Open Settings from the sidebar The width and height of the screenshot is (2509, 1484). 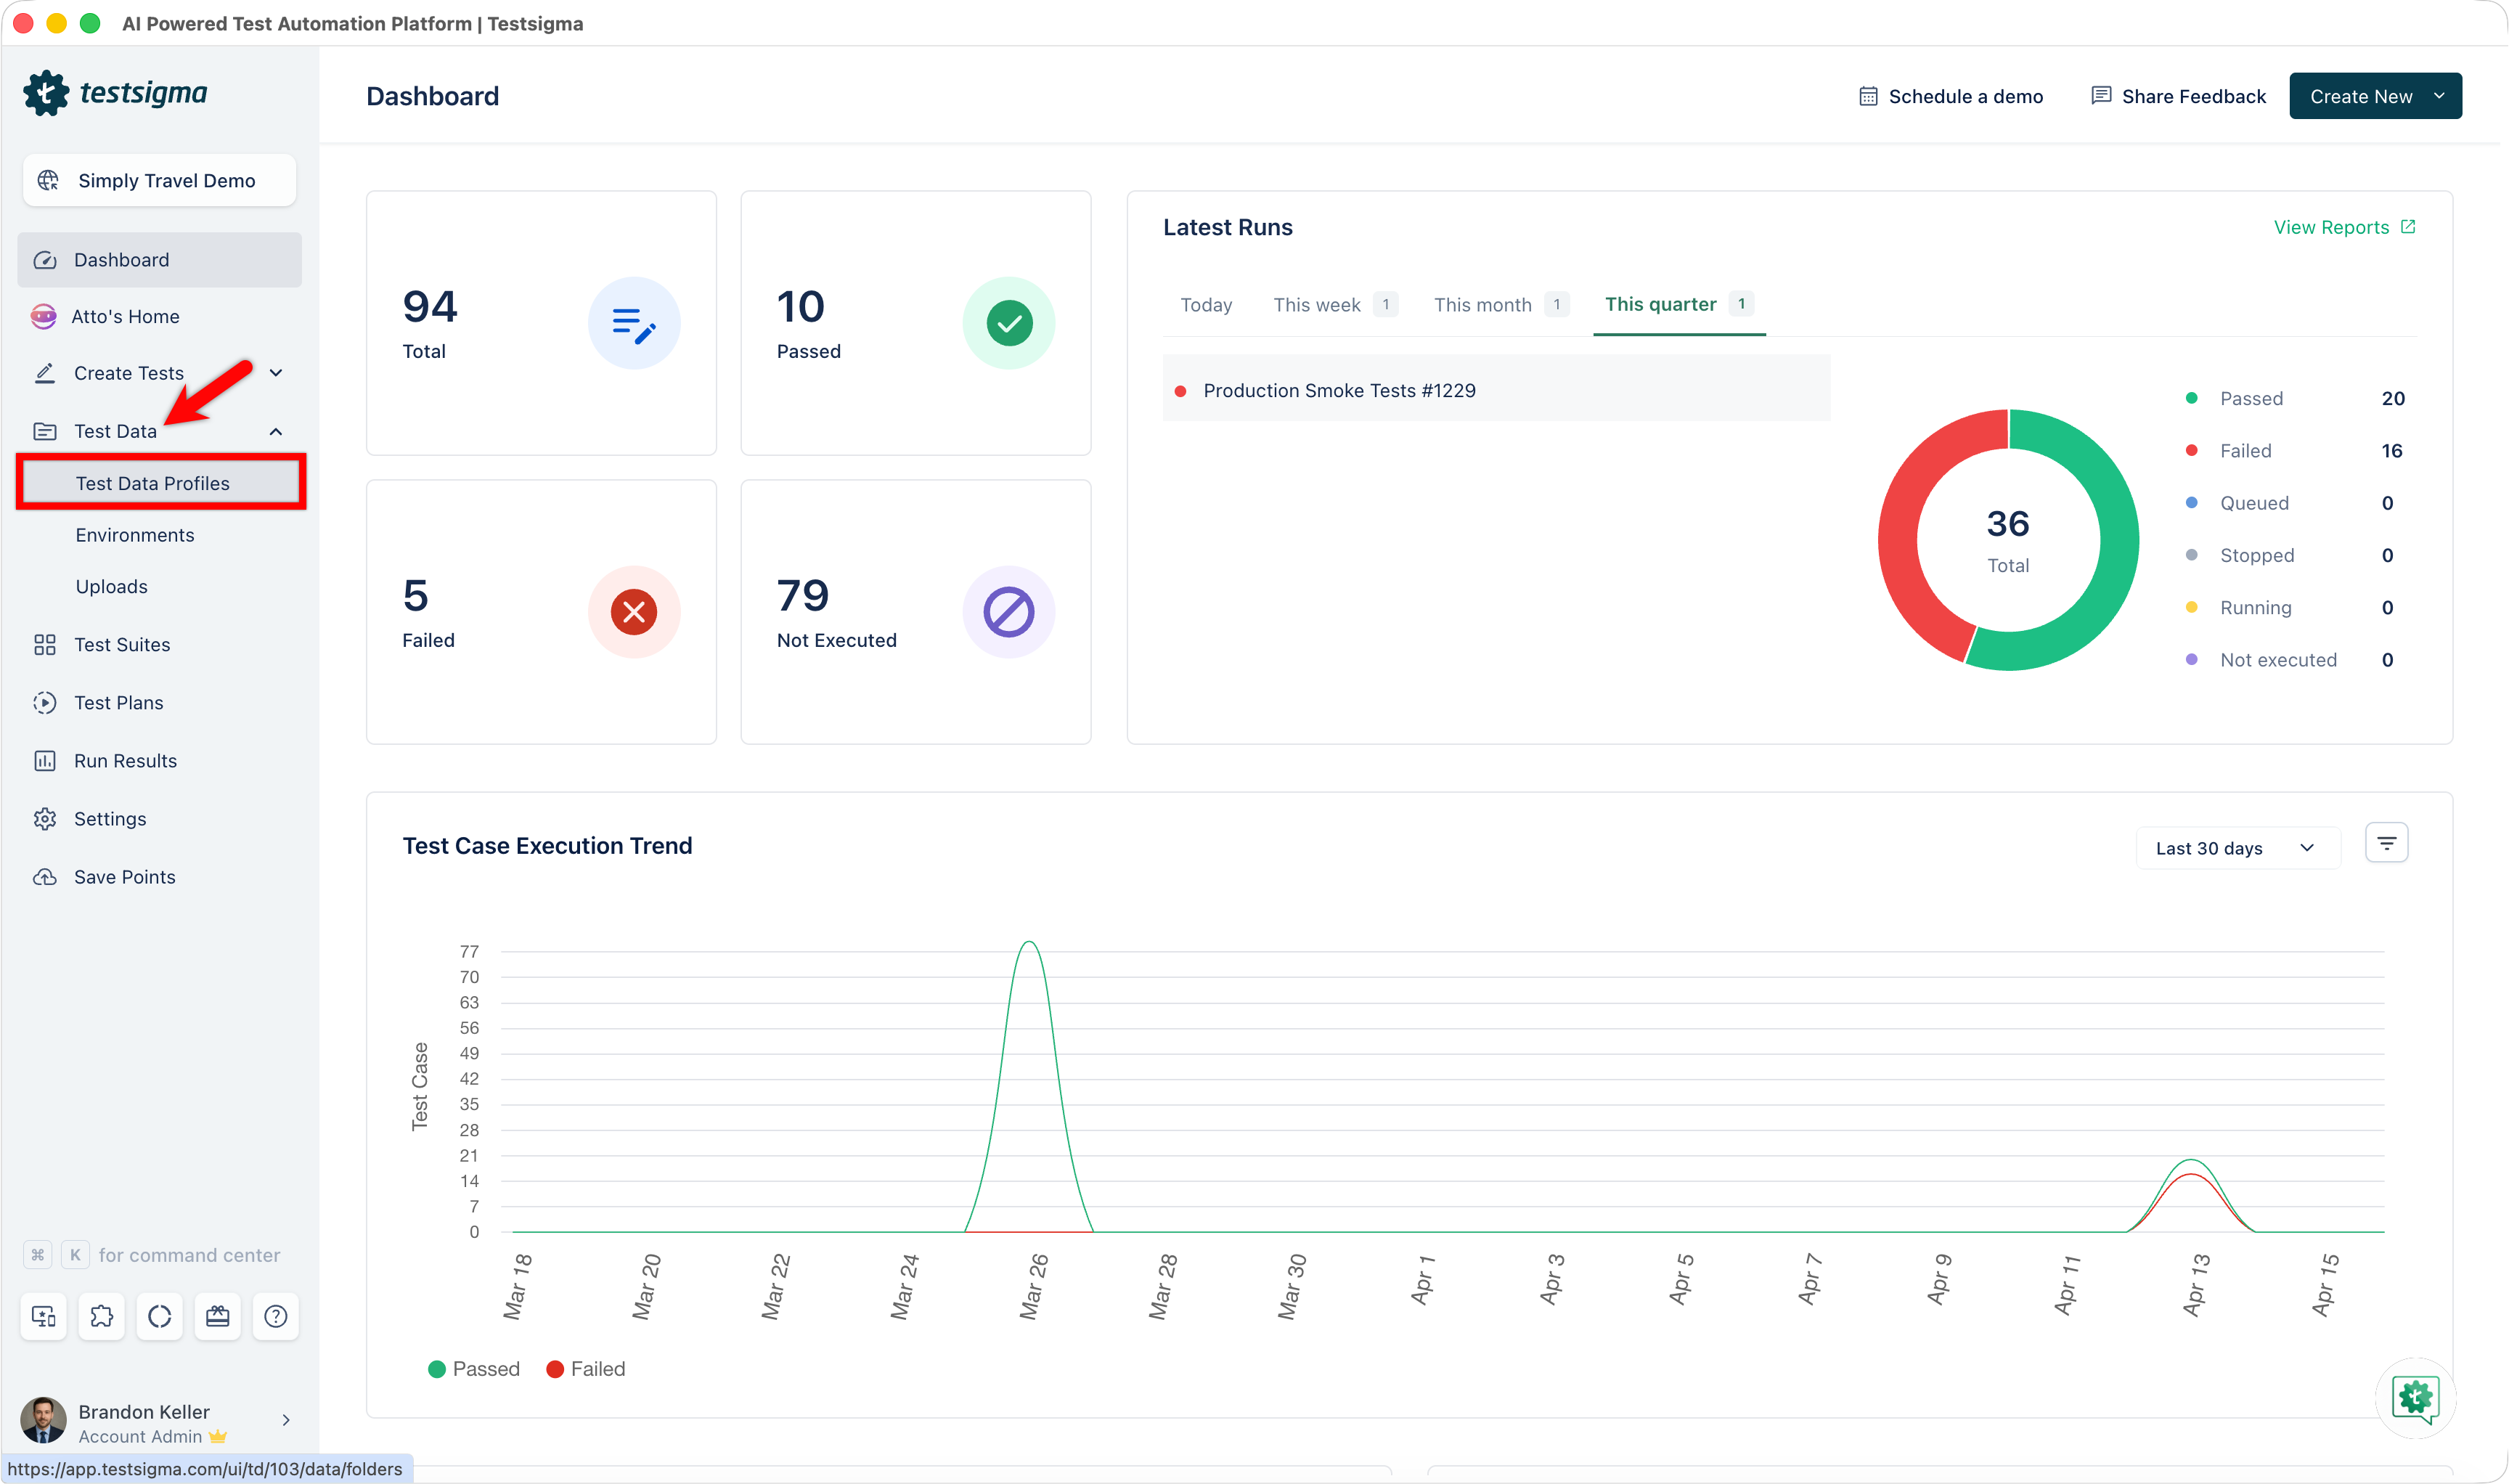[x=110, y=818]
